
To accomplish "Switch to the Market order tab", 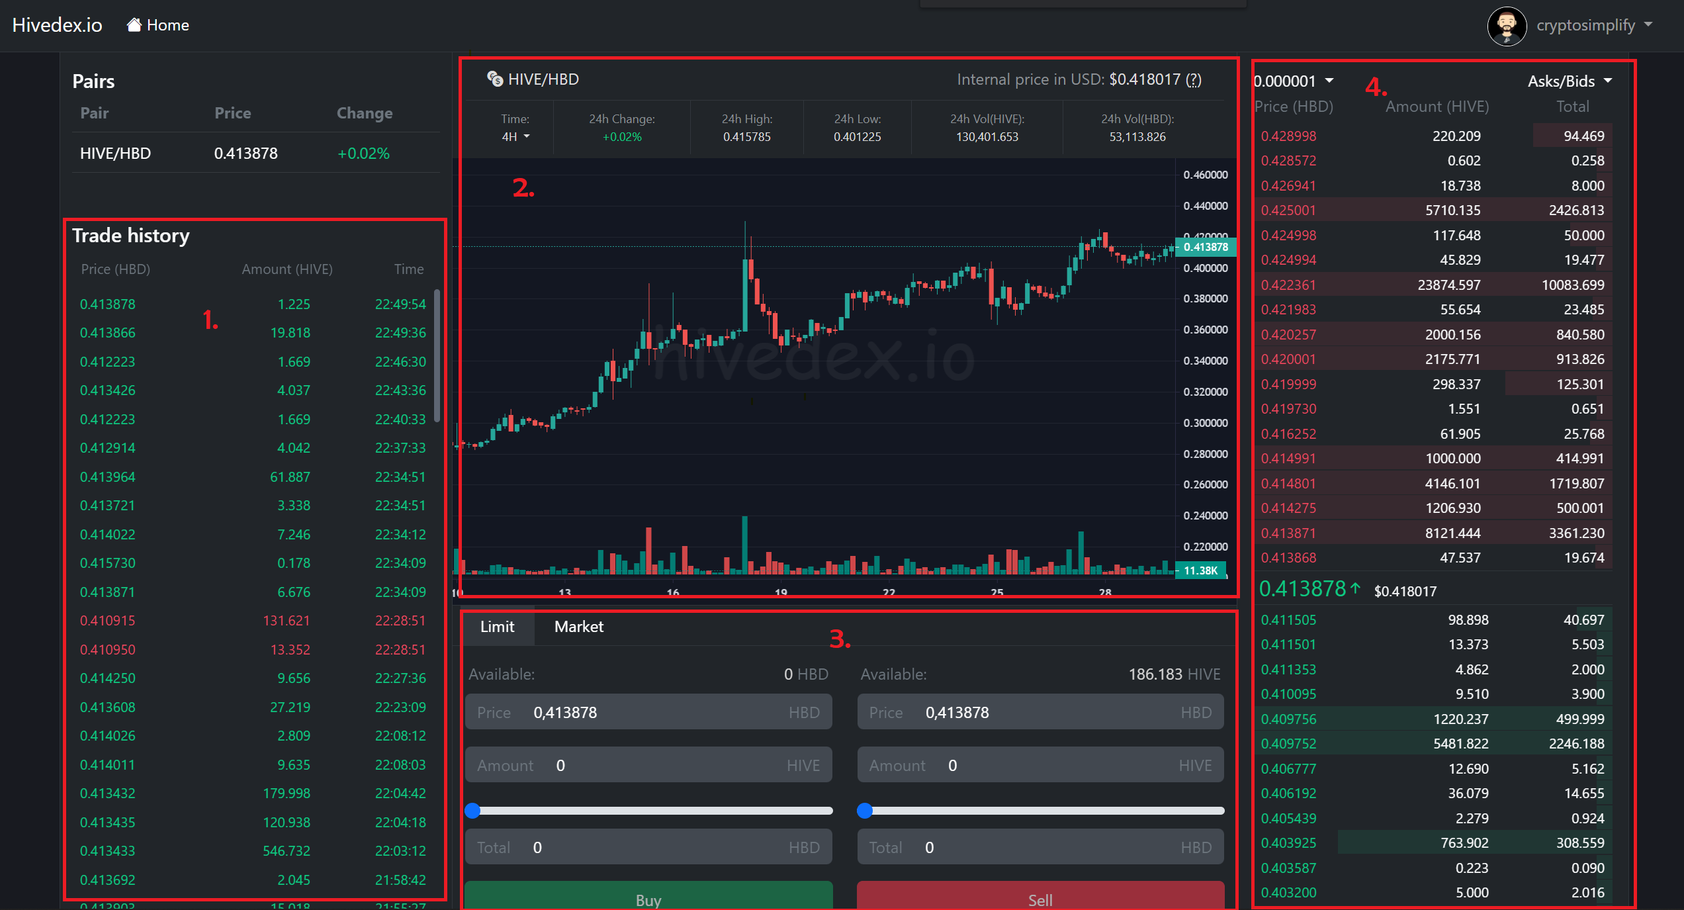I will click(x=579, y=627).
